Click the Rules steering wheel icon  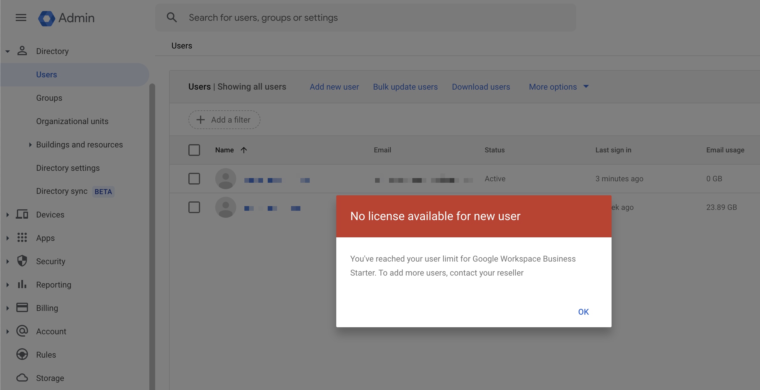pyautogui.click(x=22, y=354)
